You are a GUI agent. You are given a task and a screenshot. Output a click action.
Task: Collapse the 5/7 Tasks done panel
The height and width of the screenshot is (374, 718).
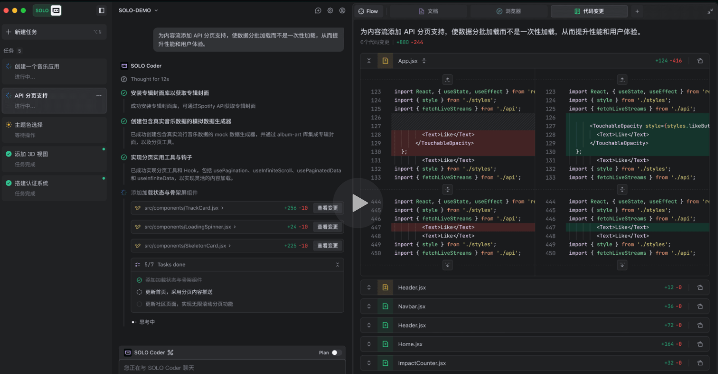pos(337,264)
